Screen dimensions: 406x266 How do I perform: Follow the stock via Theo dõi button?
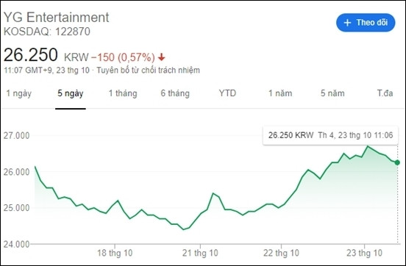point(366,23)
